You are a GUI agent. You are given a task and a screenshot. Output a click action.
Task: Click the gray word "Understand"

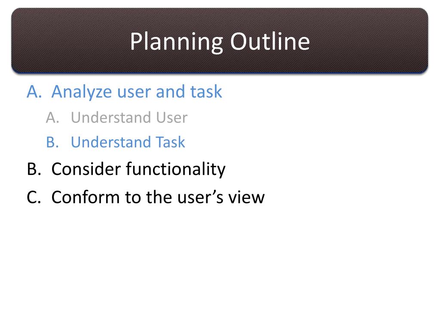pos(111,117)
